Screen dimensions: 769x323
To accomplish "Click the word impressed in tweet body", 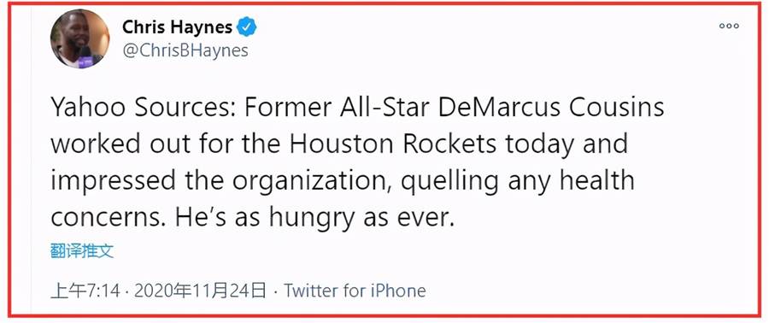I will pos(113,182).
